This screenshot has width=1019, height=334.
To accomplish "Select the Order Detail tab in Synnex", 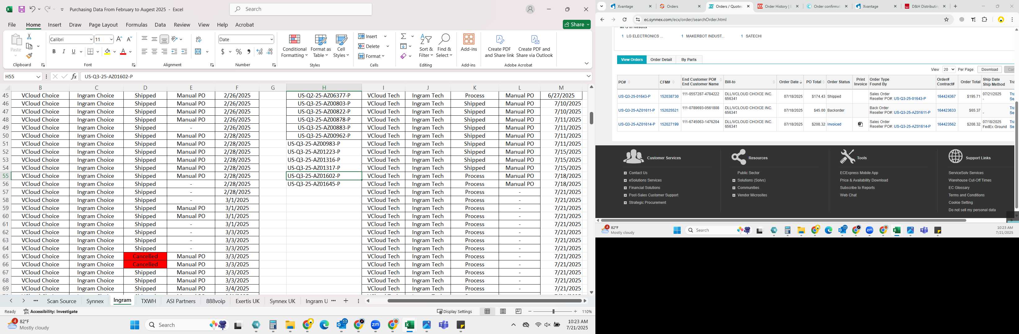I will 661,60.
